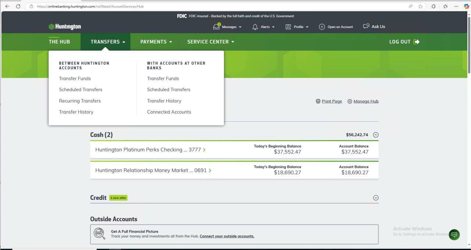471x250 pixels.
Task: Add page to favorites with star icon
Action: tap(421, 6)
